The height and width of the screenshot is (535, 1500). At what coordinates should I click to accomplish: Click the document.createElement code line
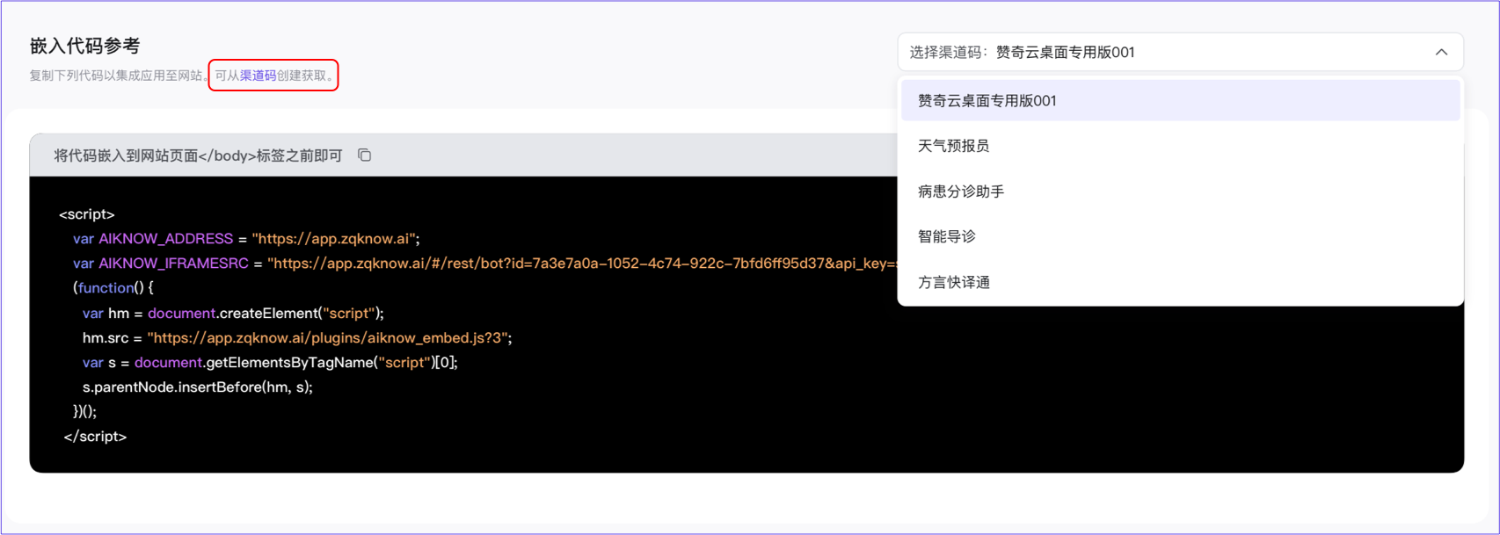click(233, 314)
